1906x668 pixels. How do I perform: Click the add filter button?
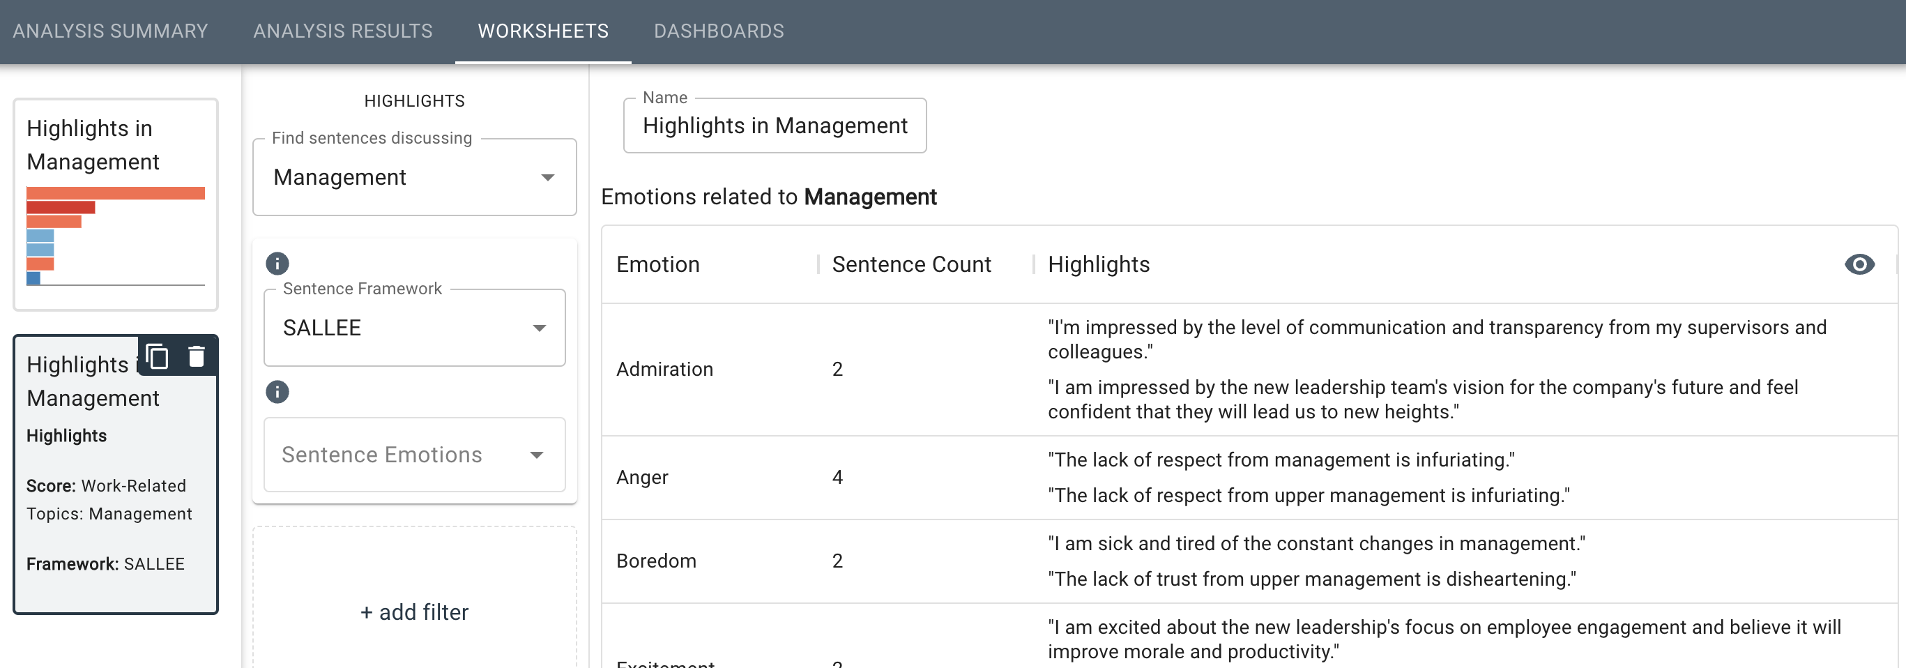[414, 612]
